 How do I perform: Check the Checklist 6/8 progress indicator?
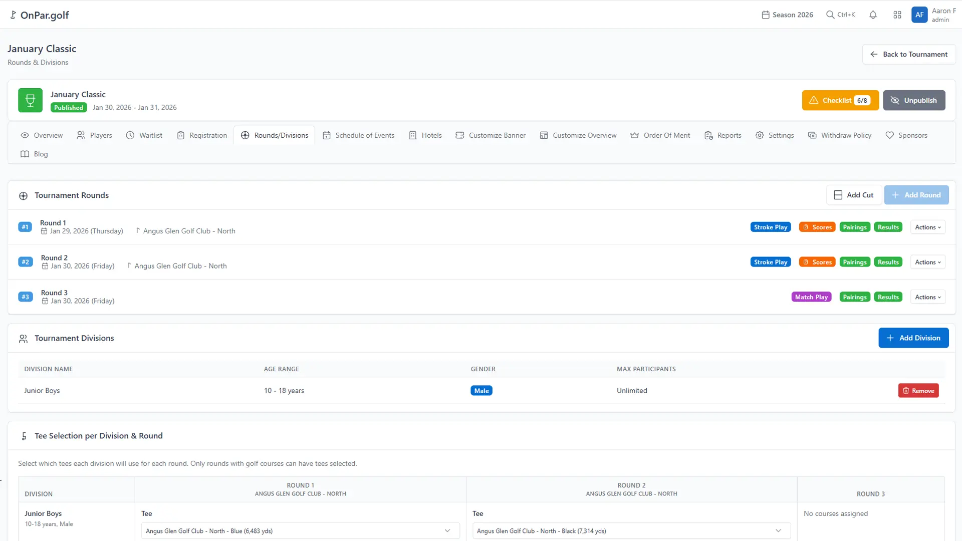840,100
